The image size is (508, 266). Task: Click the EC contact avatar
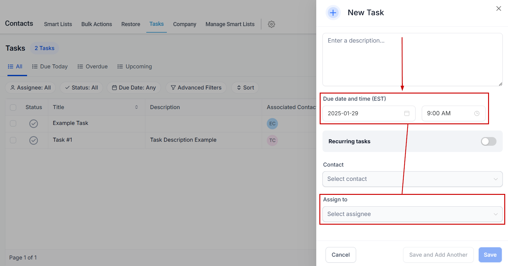tap(272, 124)
